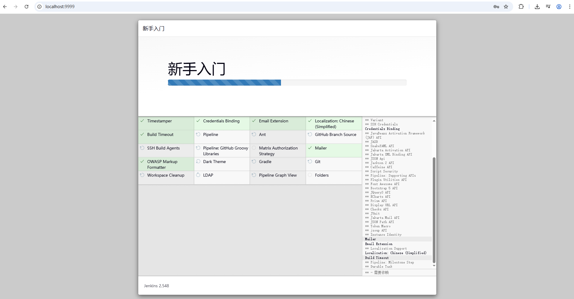Click the blue striped installation progress bar

[224, 83]
